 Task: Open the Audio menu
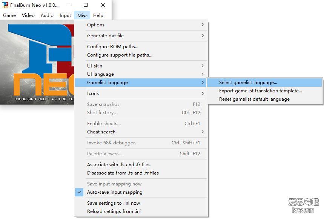pos(47,15)
